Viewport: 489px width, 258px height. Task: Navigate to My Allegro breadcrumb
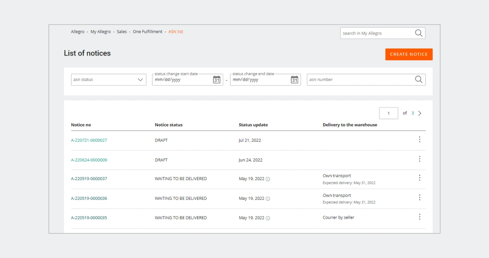[x=100, y=32]
